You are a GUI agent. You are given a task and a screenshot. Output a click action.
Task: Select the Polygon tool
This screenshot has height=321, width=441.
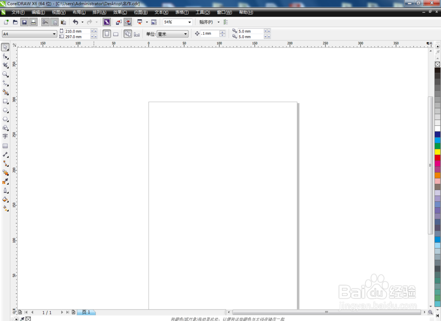[5, 119]
